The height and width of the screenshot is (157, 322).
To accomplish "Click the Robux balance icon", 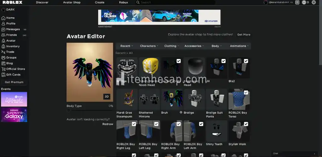I will coord(304,2).
